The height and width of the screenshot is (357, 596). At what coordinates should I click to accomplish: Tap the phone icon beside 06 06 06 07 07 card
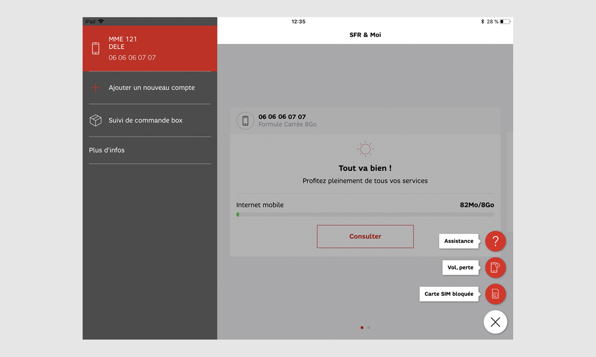point(245,121)
